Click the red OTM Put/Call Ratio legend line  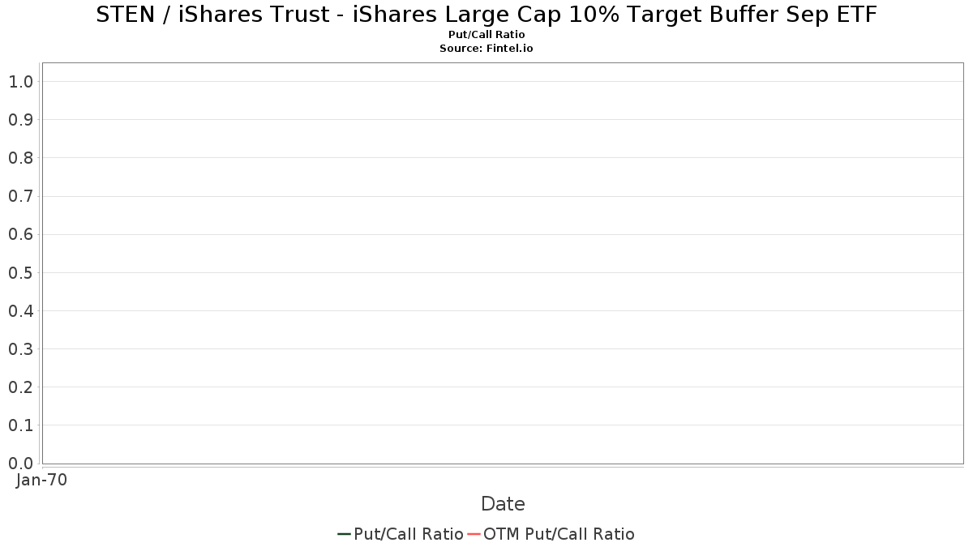tap(474, 534)
